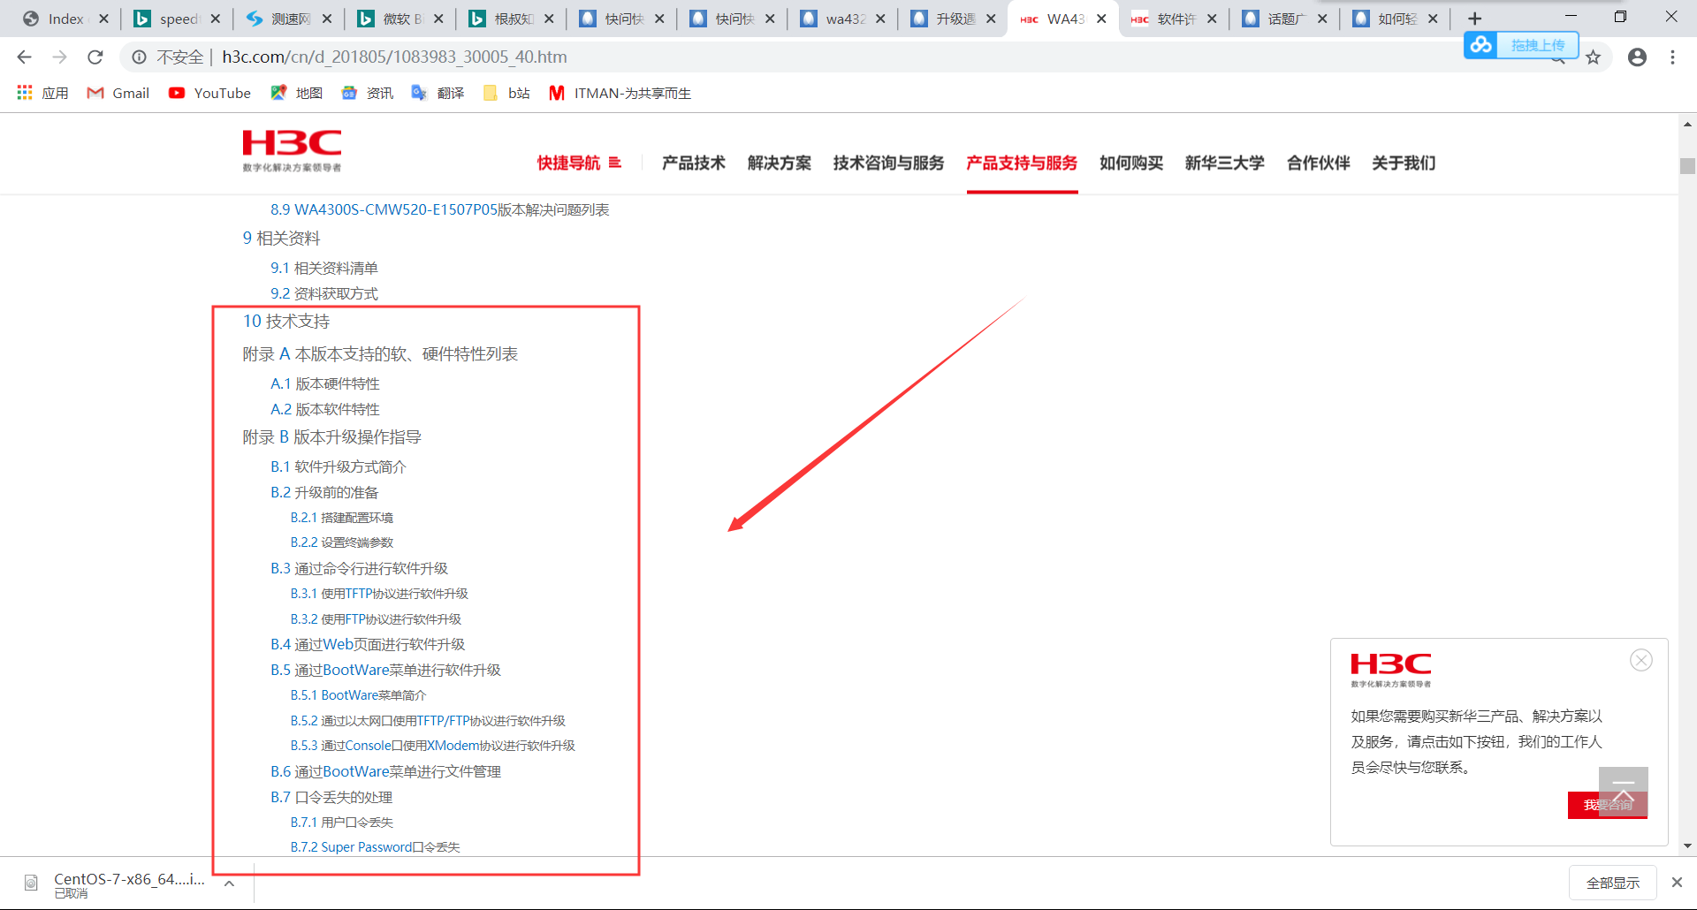Switch to the 'Index' tab
Image resolution: width=1697 pixels, height=910 pixels.
point(64,19)
